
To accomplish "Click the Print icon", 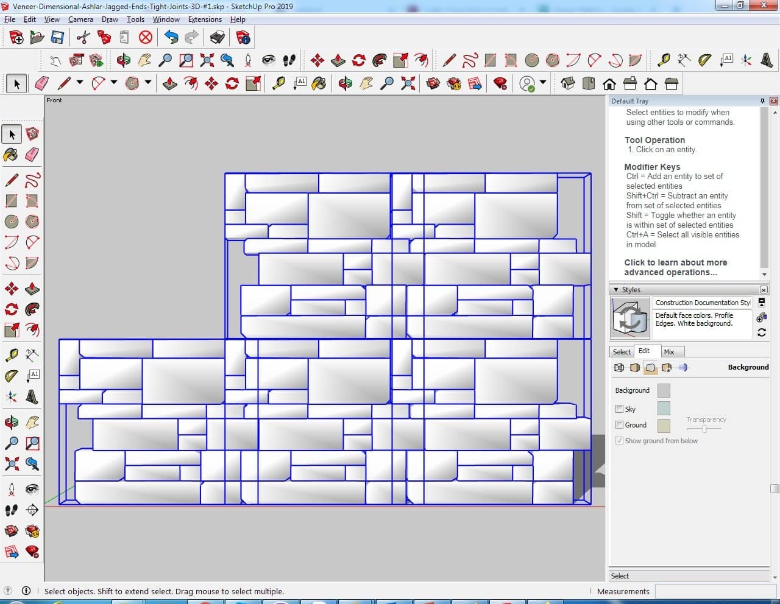I will 218,38.
